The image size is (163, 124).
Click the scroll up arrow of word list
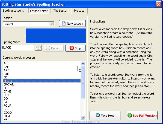tap(83, 63)
